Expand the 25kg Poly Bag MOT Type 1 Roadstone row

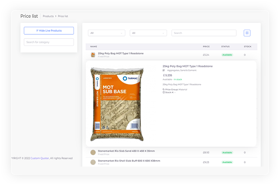(121, 53)
